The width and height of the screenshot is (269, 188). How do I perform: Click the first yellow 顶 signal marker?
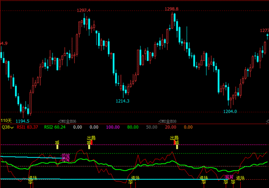(57, 142)
